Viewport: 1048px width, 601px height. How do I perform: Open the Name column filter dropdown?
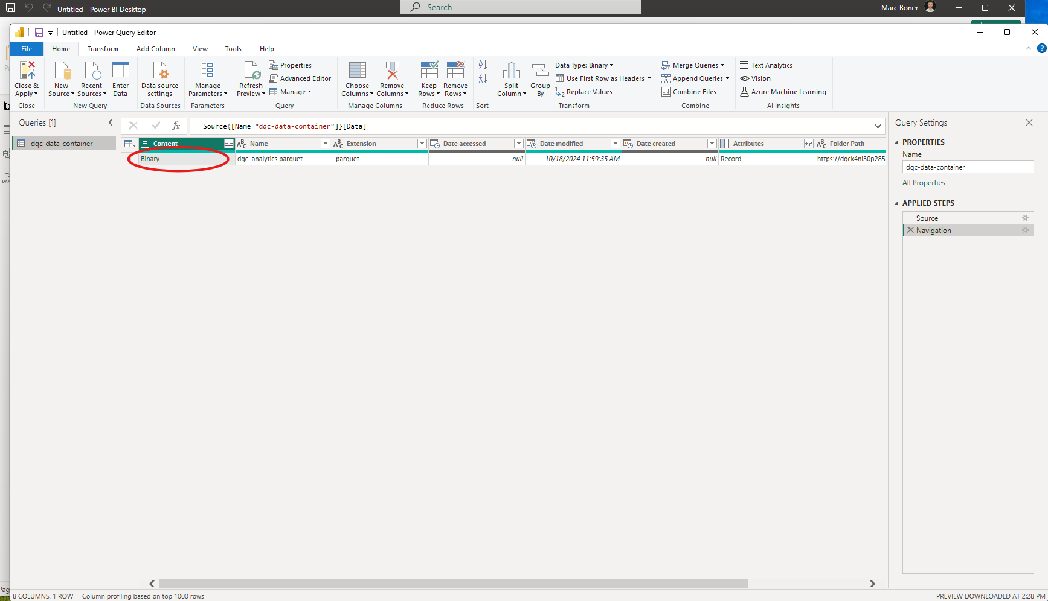(326, 144)
